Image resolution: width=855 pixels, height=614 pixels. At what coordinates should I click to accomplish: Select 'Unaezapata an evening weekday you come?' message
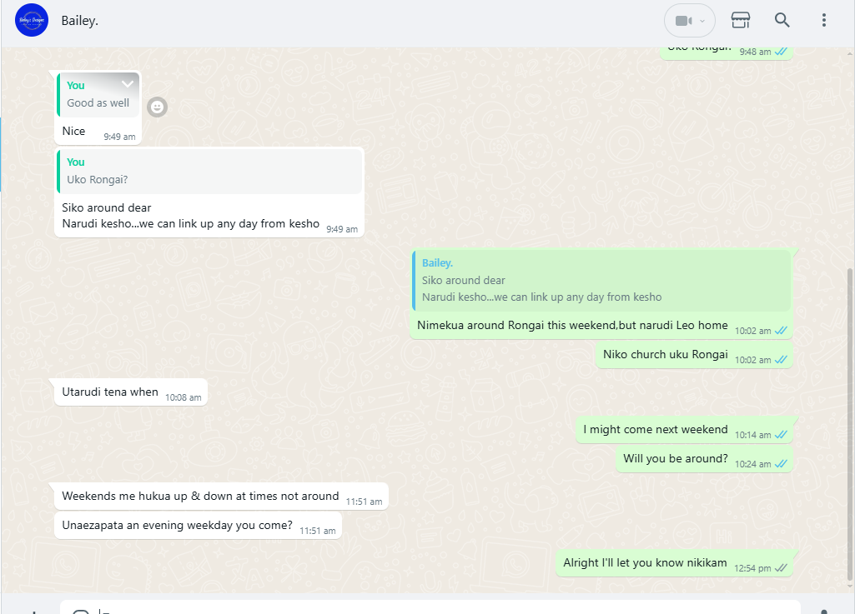click(x=198, y=526)
